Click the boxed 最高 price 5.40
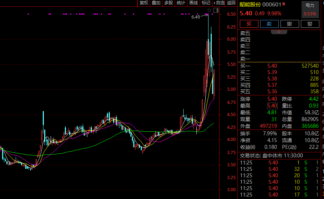This screenshot has width=324, height=199. (x=272, y=106)
